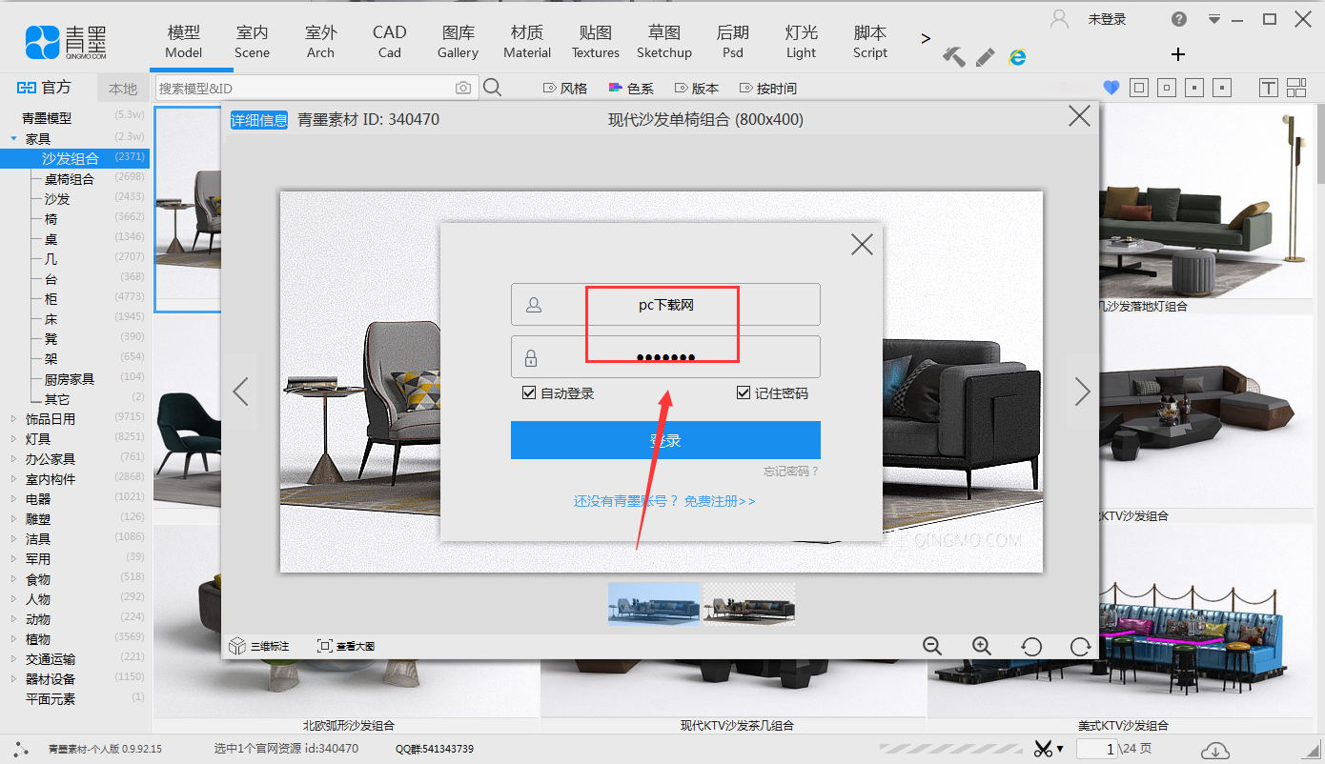Viewport: 1325px width, 764px height.
Task: Open Internet Explorer icon in toolbar
Action: point(1017,57)
